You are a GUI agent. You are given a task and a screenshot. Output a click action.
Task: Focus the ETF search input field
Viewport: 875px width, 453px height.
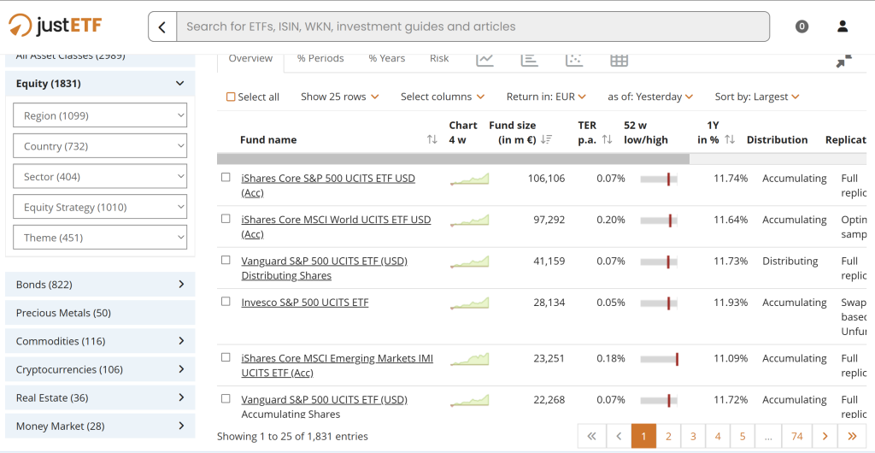coord(473,26)
